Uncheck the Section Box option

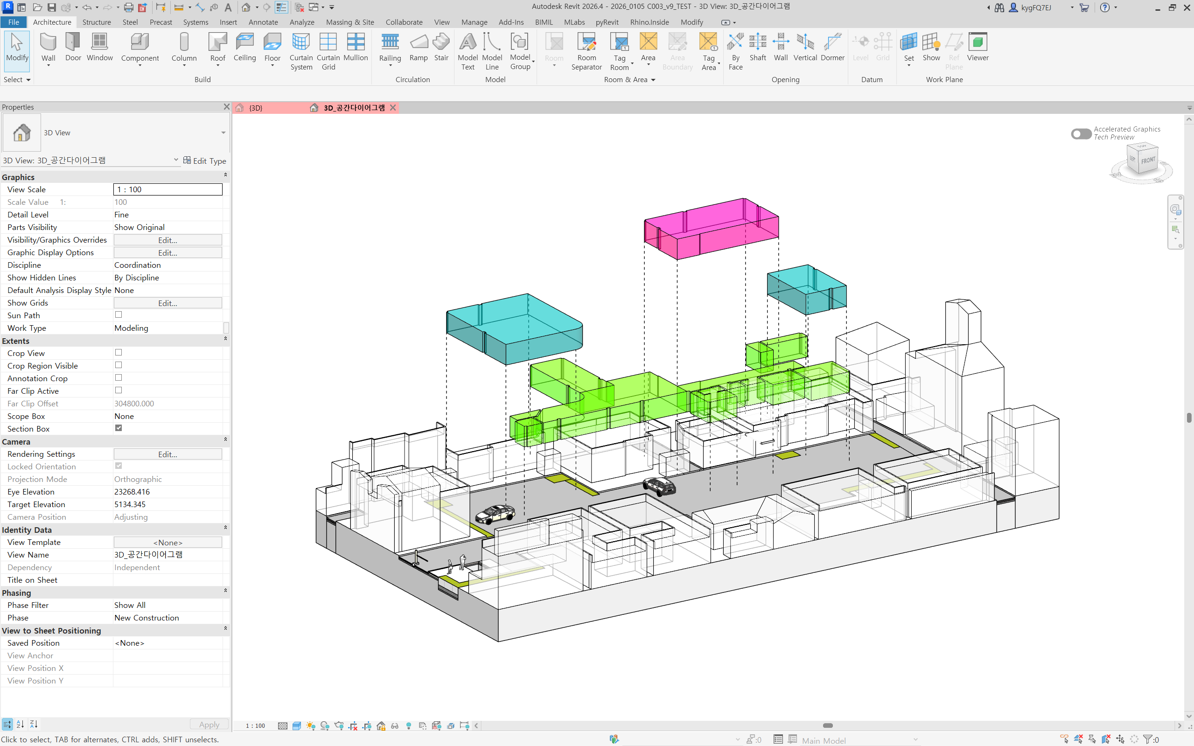pos(118,428)
